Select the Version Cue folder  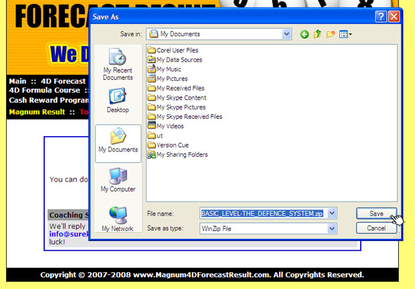pyautogui.click(x=172, y=145)
